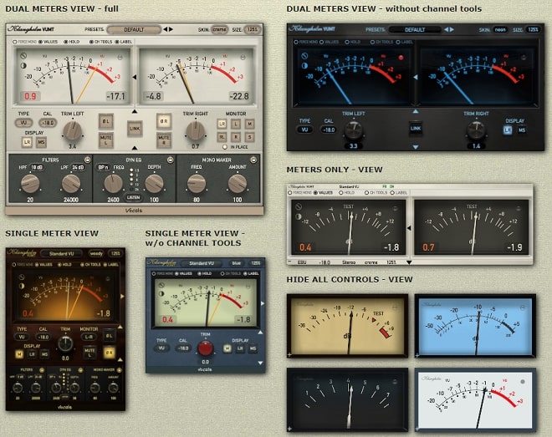This screenshot has width=552, height=437.
Task: Select LR display mode in neon view
Action: 508,130
